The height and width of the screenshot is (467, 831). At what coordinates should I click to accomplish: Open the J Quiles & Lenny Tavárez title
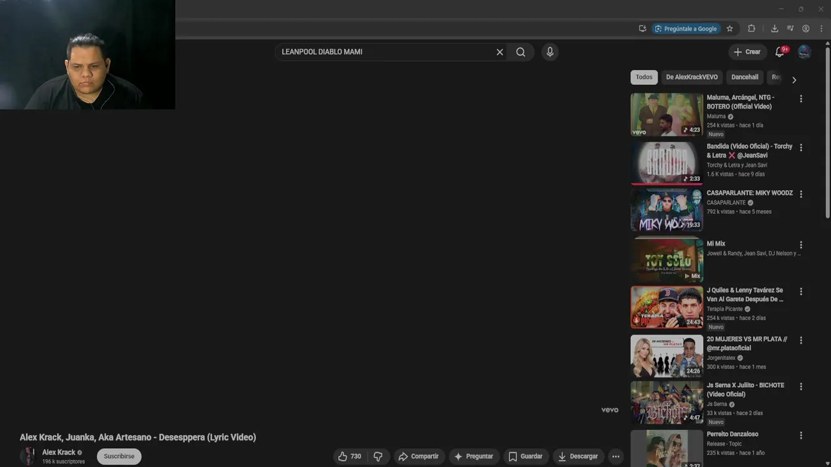(x=745, y=294)
